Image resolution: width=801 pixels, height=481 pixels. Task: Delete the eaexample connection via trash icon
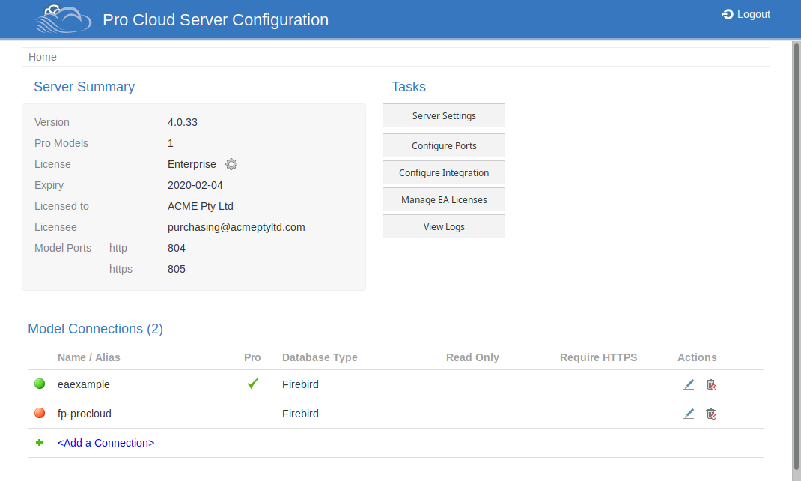pyautogui.click(x=711, y=384)
